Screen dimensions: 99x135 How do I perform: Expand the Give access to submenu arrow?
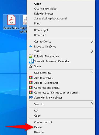click(92, 73)
